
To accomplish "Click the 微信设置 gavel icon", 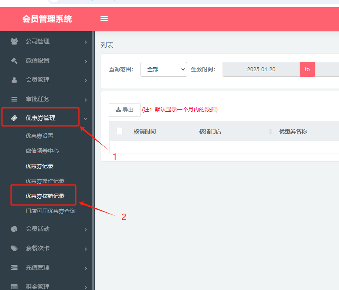I will coord(14,61).
